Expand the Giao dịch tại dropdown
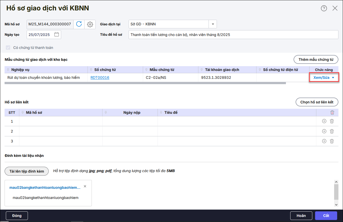This screenshot has height=222, width=343. tap(213, 24)
